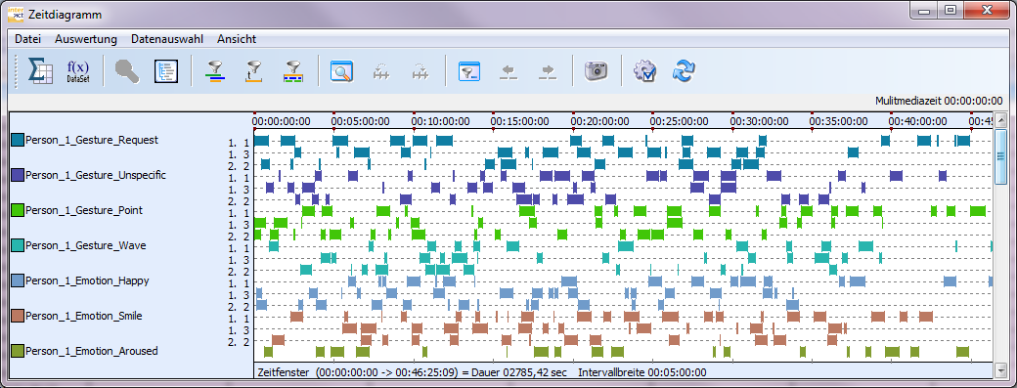This screenshot has width=1017, height=388.
Task: Apply the time filter funnel icon
Action: tap(254, 71)
